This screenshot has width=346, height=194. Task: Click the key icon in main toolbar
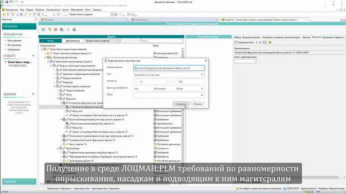point(26,14)
